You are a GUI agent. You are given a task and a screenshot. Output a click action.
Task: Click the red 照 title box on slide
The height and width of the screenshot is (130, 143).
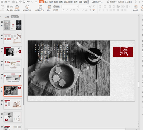tap(123, 52)
